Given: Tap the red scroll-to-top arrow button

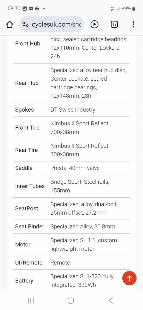Looking at the screenshot, I should (129, 278).
